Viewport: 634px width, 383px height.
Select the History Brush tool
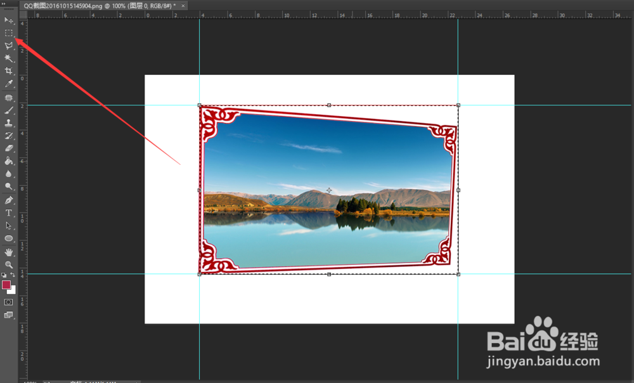click(x=8, y=136)
